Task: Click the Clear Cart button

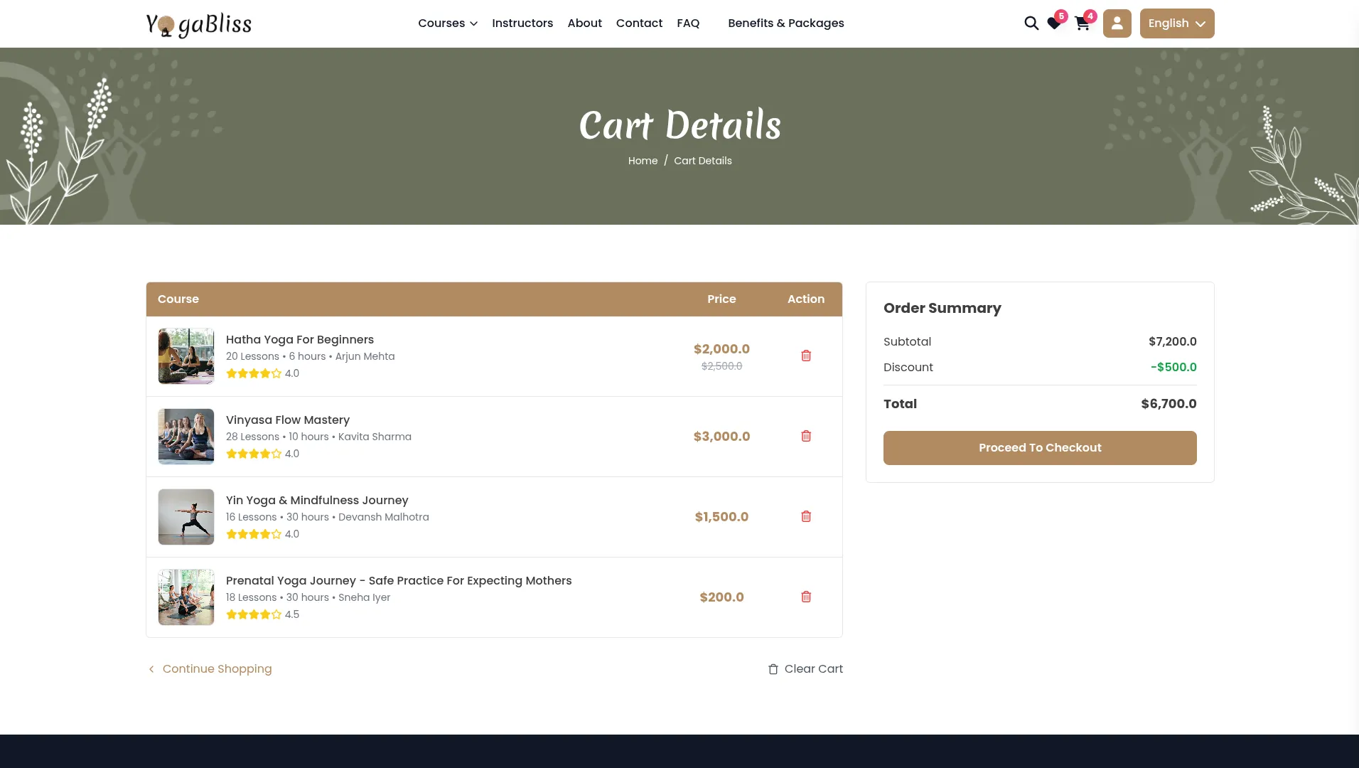Action: pos(805,669)
